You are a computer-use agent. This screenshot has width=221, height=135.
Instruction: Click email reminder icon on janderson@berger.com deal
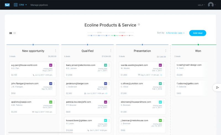pos(85,93)
